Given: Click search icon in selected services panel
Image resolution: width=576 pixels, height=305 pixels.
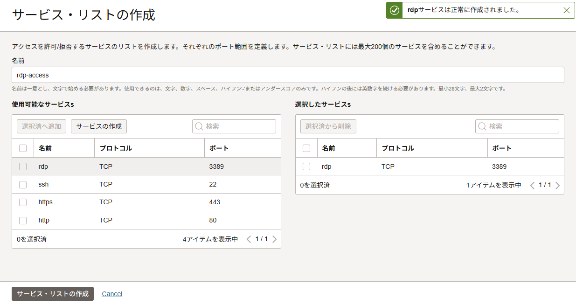Looking at the screenshot, I should click(482, 126).
